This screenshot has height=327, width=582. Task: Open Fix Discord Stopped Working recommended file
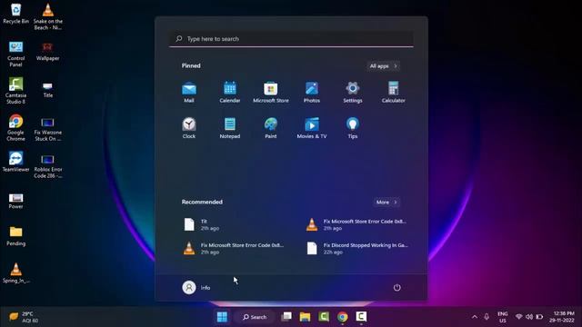pyautogui.click(x=357, y=248)
